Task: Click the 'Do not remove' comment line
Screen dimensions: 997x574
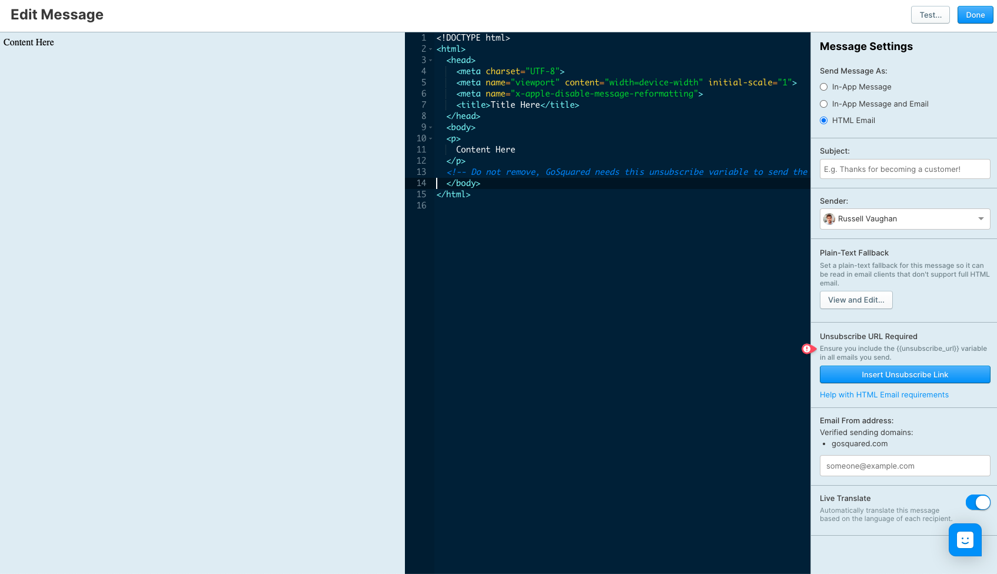Action: tap(627, 172)
